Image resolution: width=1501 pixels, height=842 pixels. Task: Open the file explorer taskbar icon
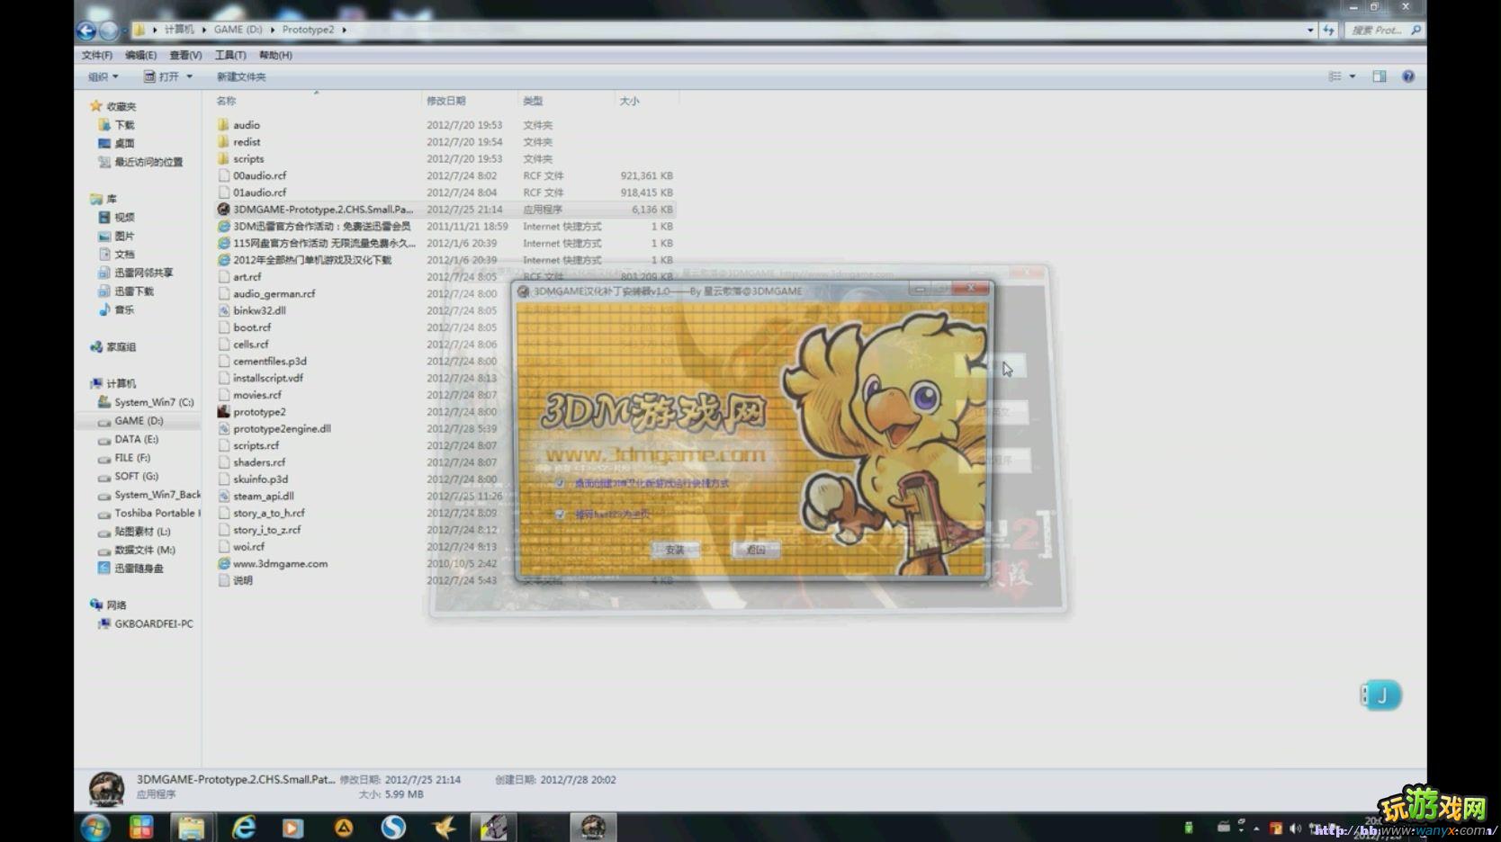[191, 828]
